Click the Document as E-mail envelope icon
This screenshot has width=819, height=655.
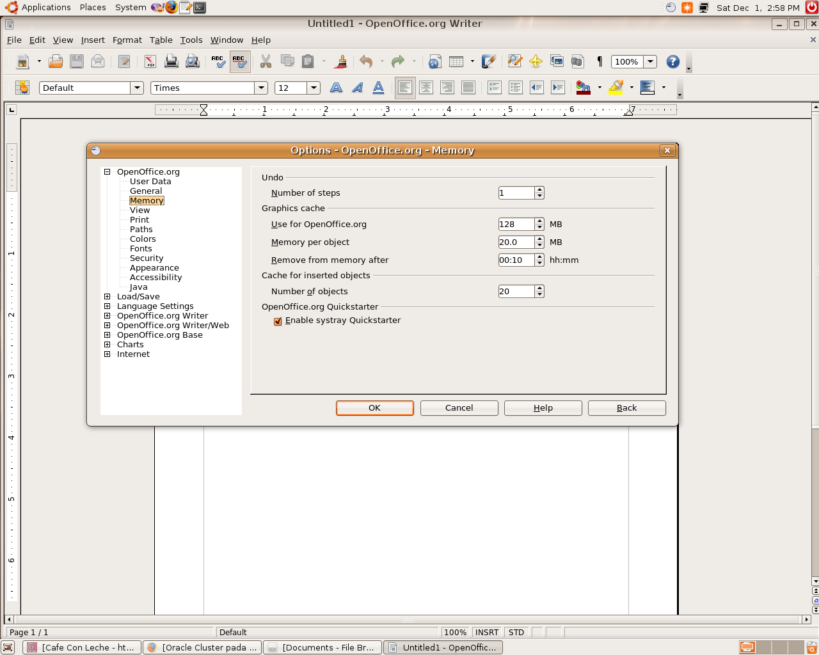pyautogui.click(x=98, y=61)
